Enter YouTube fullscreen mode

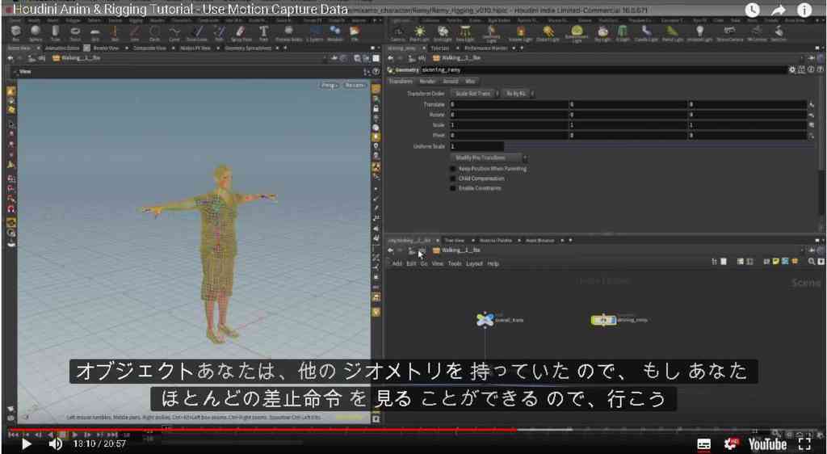pyautogui.click(x=804, y=444)
